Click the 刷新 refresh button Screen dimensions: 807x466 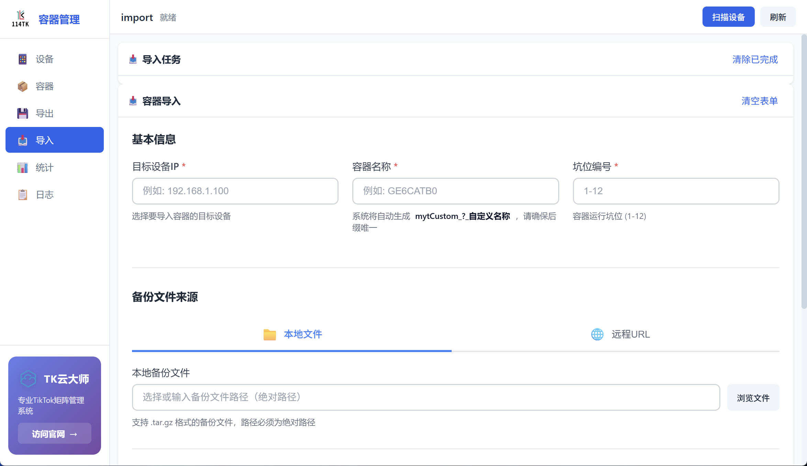(778, 17)
